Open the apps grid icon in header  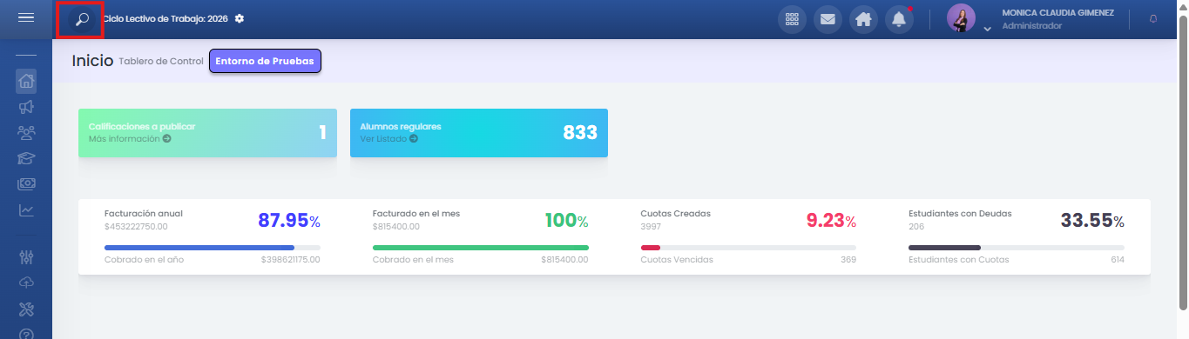[792, 19]
